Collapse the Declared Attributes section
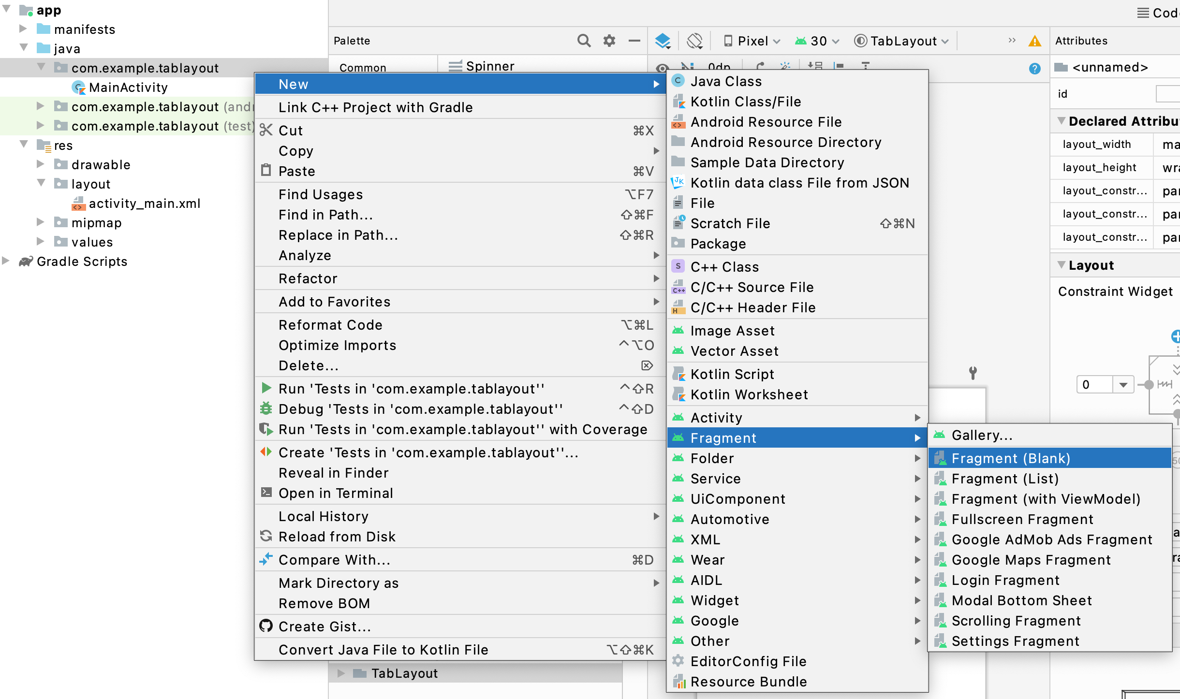 coord(1062,121)
